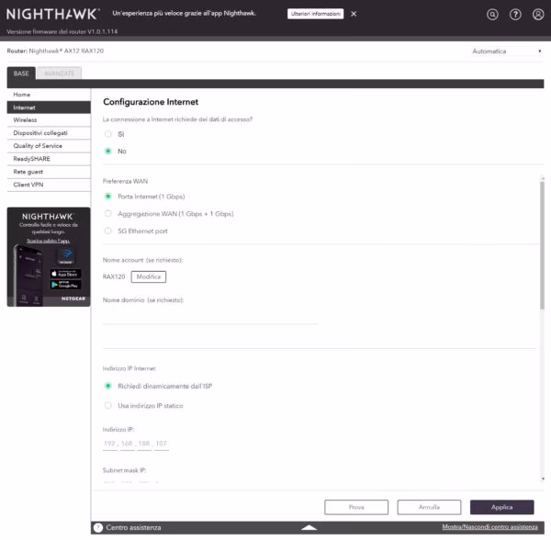Click the scrollbar down arrow
551x540 pixels.
(x=543, y=478)
